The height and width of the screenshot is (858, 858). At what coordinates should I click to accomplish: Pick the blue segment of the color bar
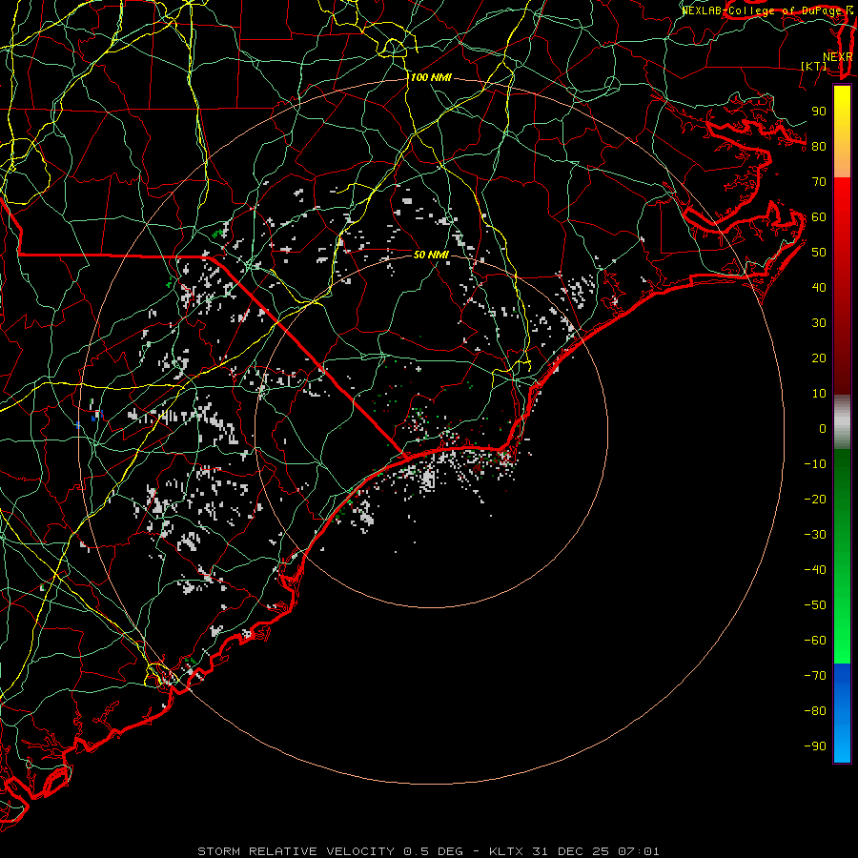[x=842, y=713]
